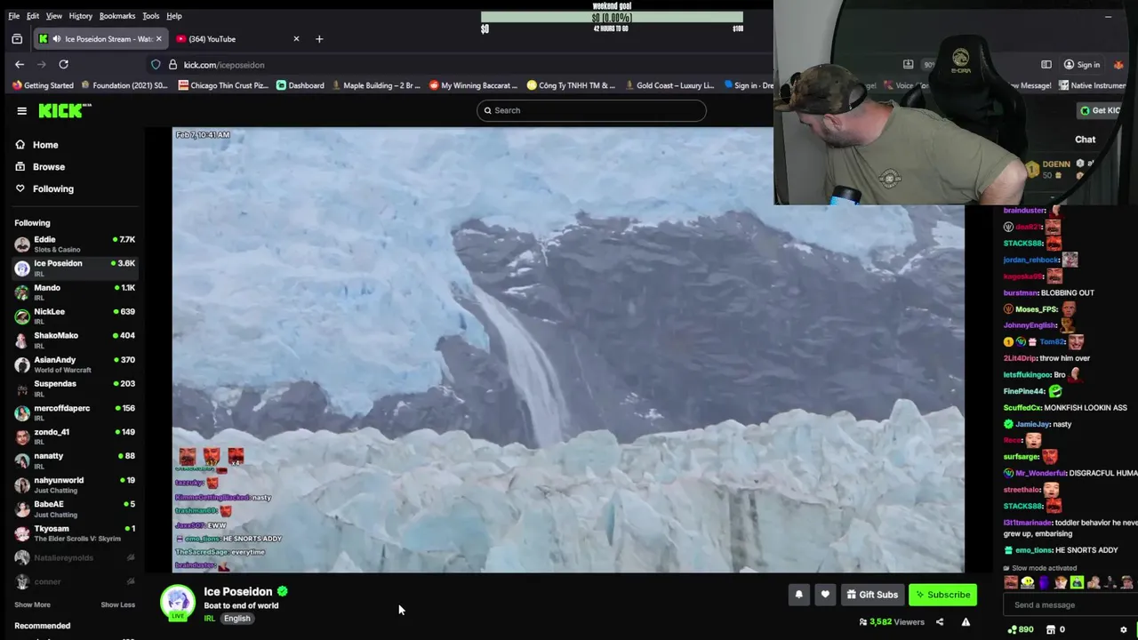Open Dashboard bookmark

(301, 85)
